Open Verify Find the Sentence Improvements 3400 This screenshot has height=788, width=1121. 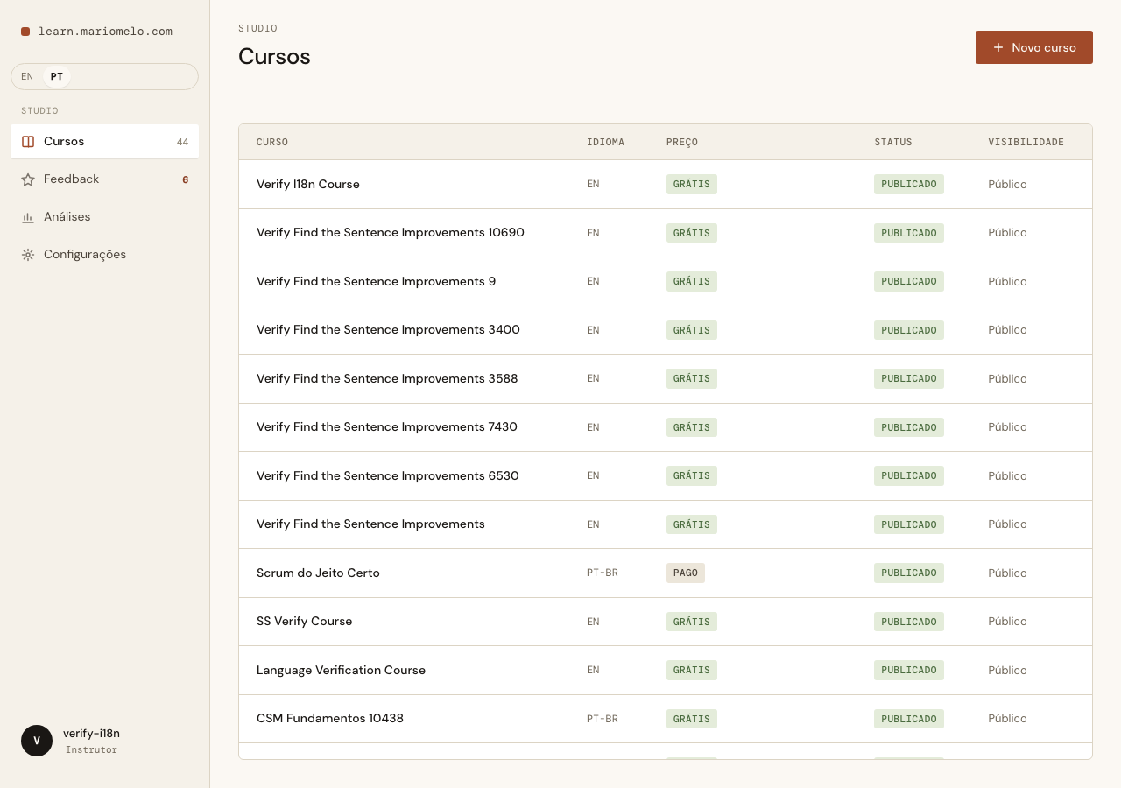tap(666, 330)
